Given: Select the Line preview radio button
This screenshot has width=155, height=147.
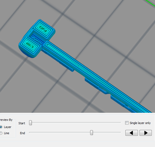Looking at the screenshot, I should [x=1, y=133].
